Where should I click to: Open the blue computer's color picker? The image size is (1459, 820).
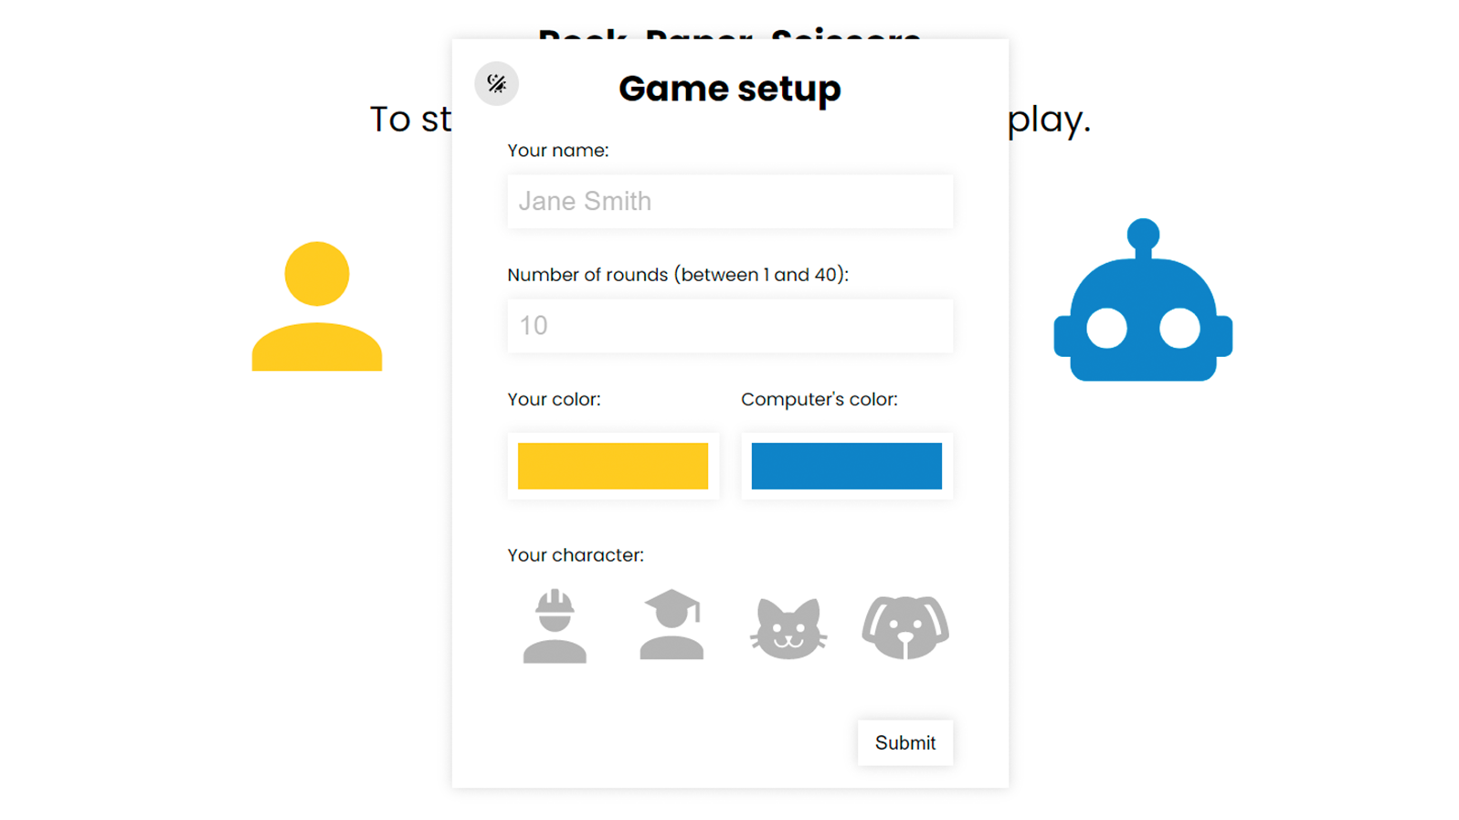[x=846, y=466]
